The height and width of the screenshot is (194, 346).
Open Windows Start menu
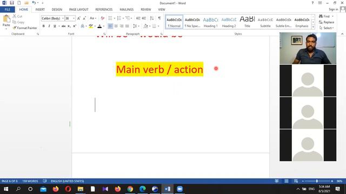[6, 189]
